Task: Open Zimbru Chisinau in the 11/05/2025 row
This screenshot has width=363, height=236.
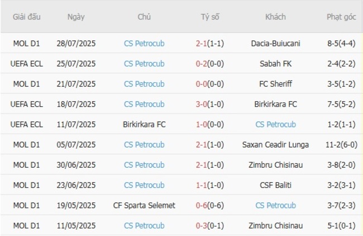Action: point(275,226)
